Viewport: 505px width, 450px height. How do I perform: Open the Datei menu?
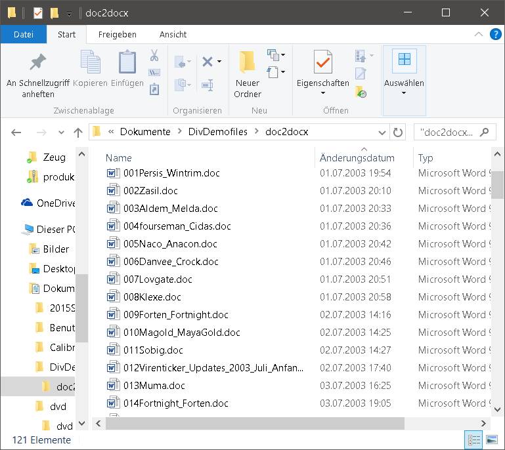(24, 34)
